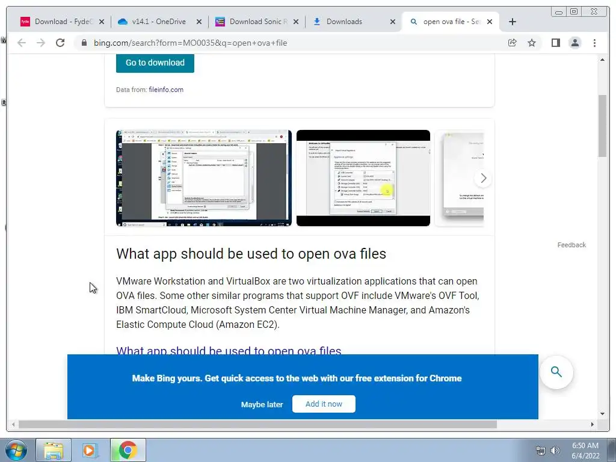
Task: Click horizontal scrollbar left arrow
Action: pyautogui.click(x=13, y=424)
